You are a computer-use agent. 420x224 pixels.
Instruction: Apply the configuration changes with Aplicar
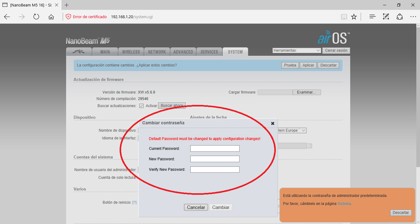click(x=308, y=65)
